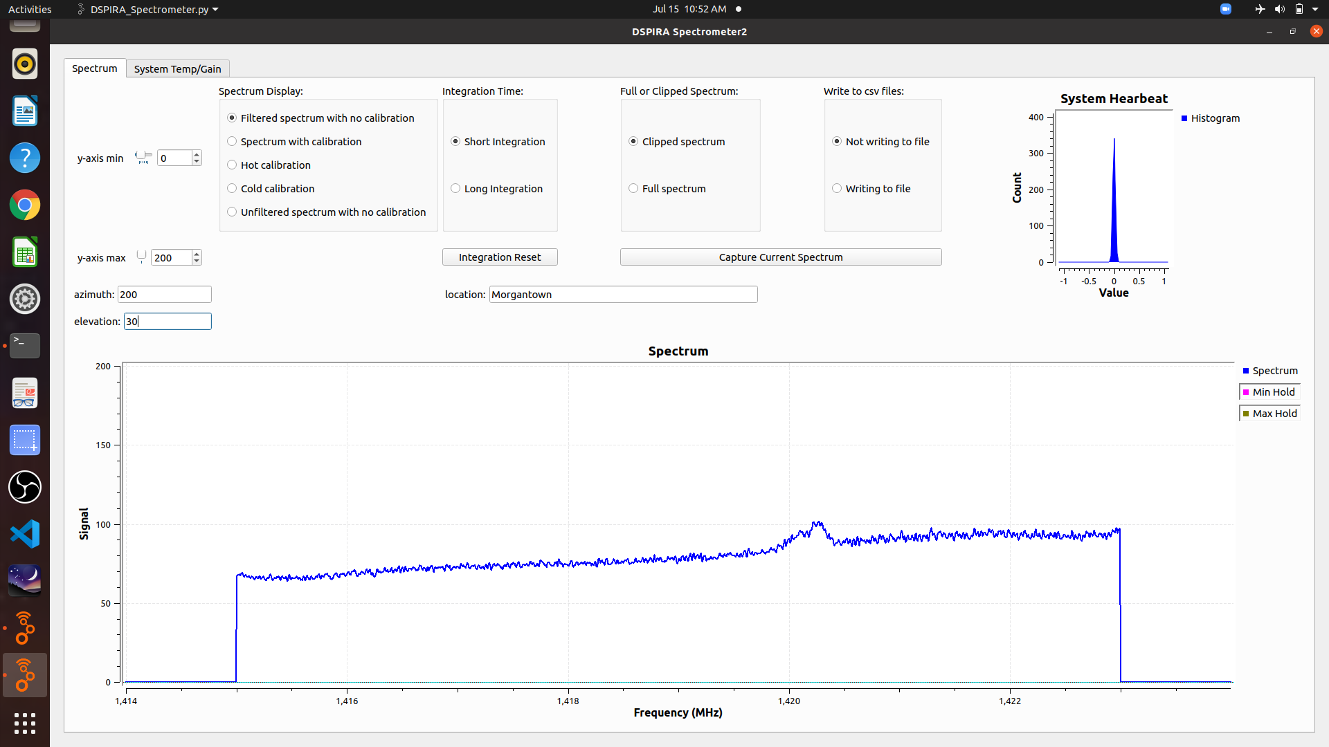Select Long Integration option
The image size is (1329, 747).
(497, 189)
